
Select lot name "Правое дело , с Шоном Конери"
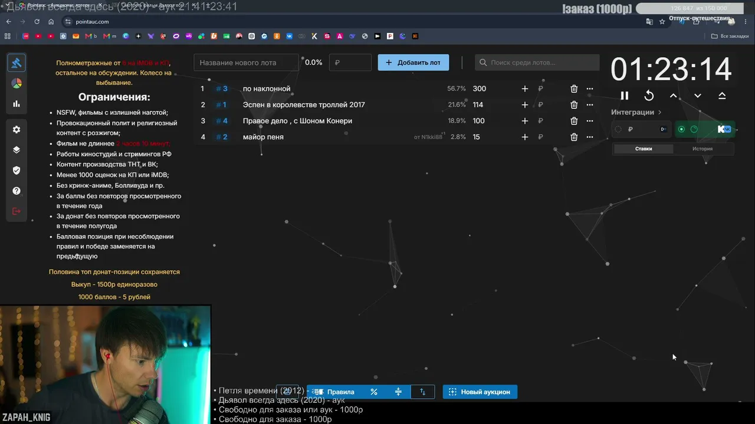tap(297, 121)
